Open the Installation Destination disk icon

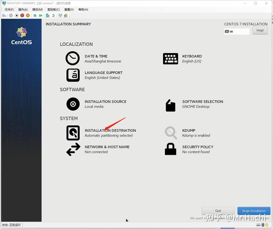tap(73, 133)
